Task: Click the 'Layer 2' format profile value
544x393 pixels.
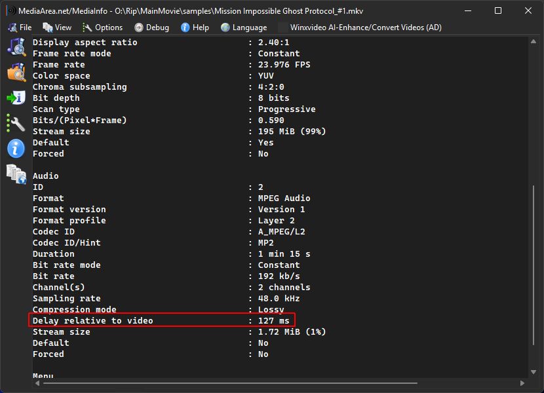Action: [x=276, y=220]
